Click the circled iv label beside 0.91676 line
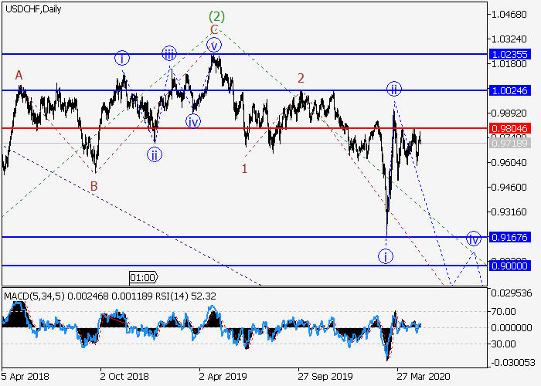 473,237
